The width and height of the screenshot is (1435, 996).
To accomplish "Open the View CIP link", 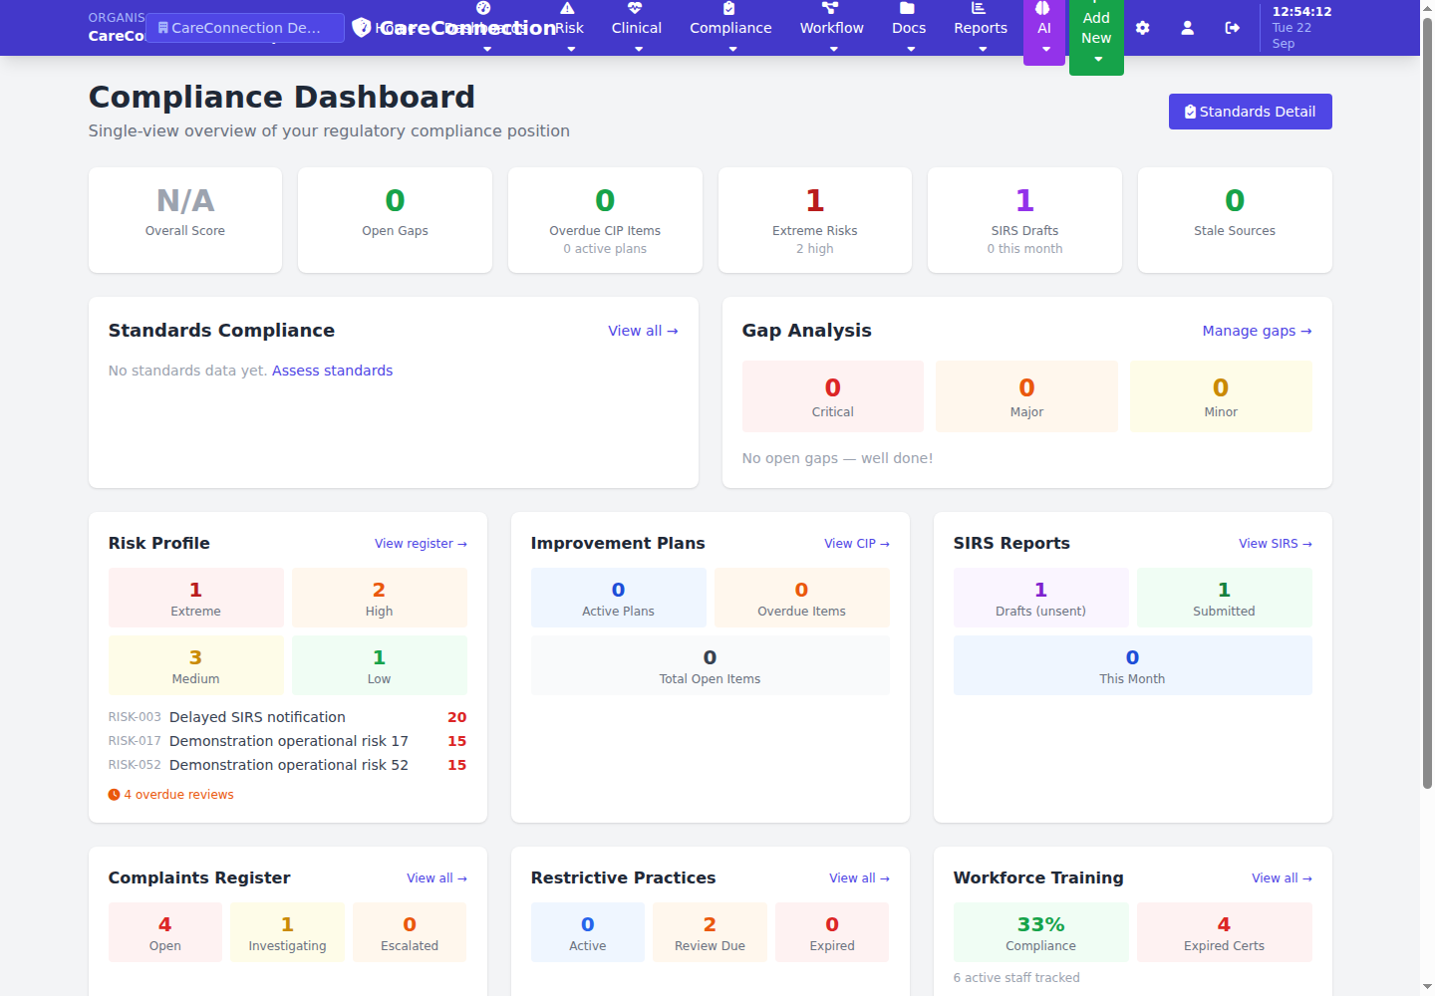I will tap(857, 544).
